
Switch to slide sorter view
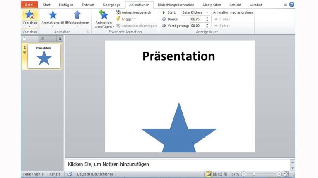point(214,174)
